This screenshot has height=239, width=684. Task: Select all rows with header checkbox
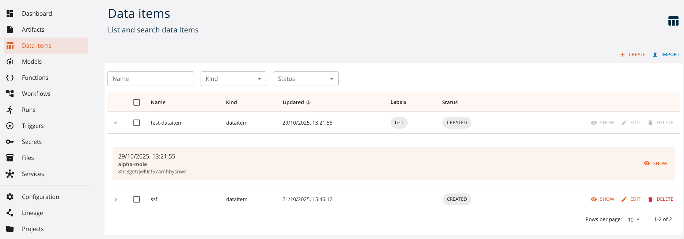[x=137, y=102]
